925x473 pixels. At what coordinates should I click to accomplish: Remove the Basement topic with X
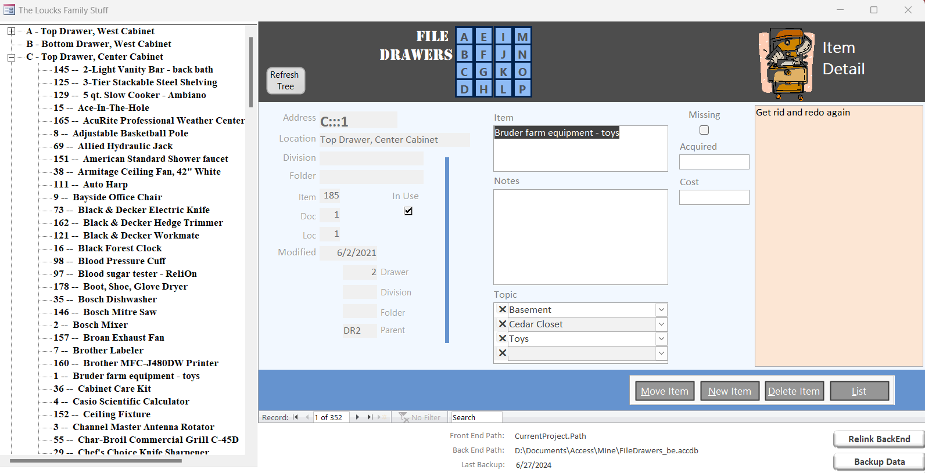[x=503, y=309]
